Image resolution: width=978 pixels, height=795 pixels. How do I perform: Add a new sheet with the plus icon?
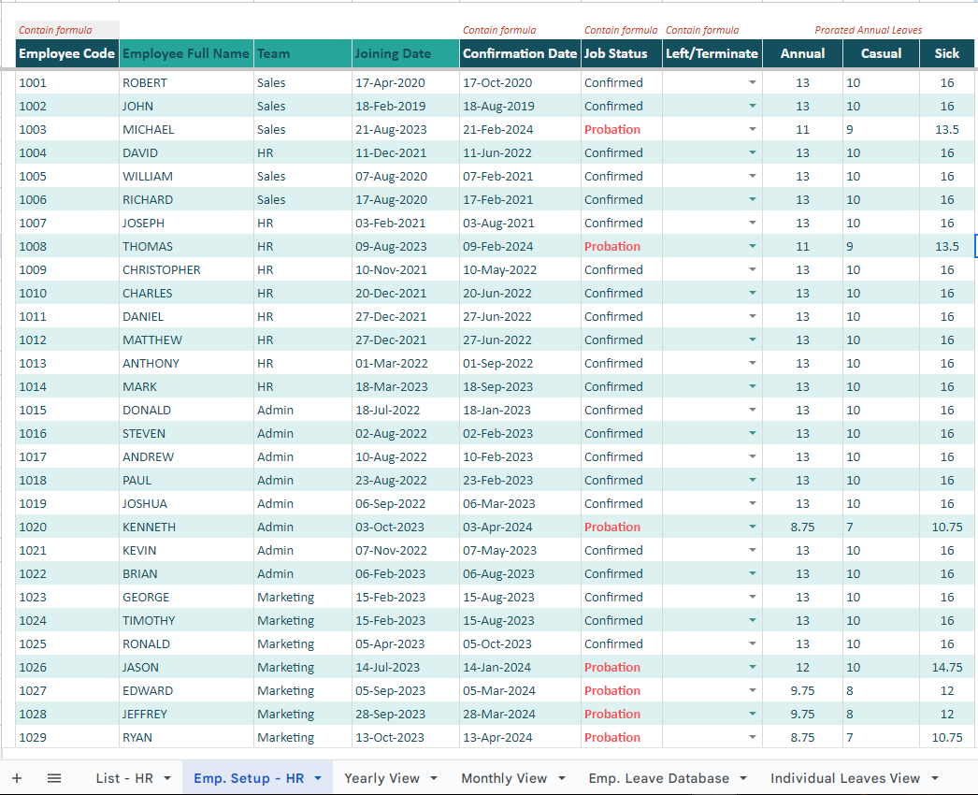[16, 777]
